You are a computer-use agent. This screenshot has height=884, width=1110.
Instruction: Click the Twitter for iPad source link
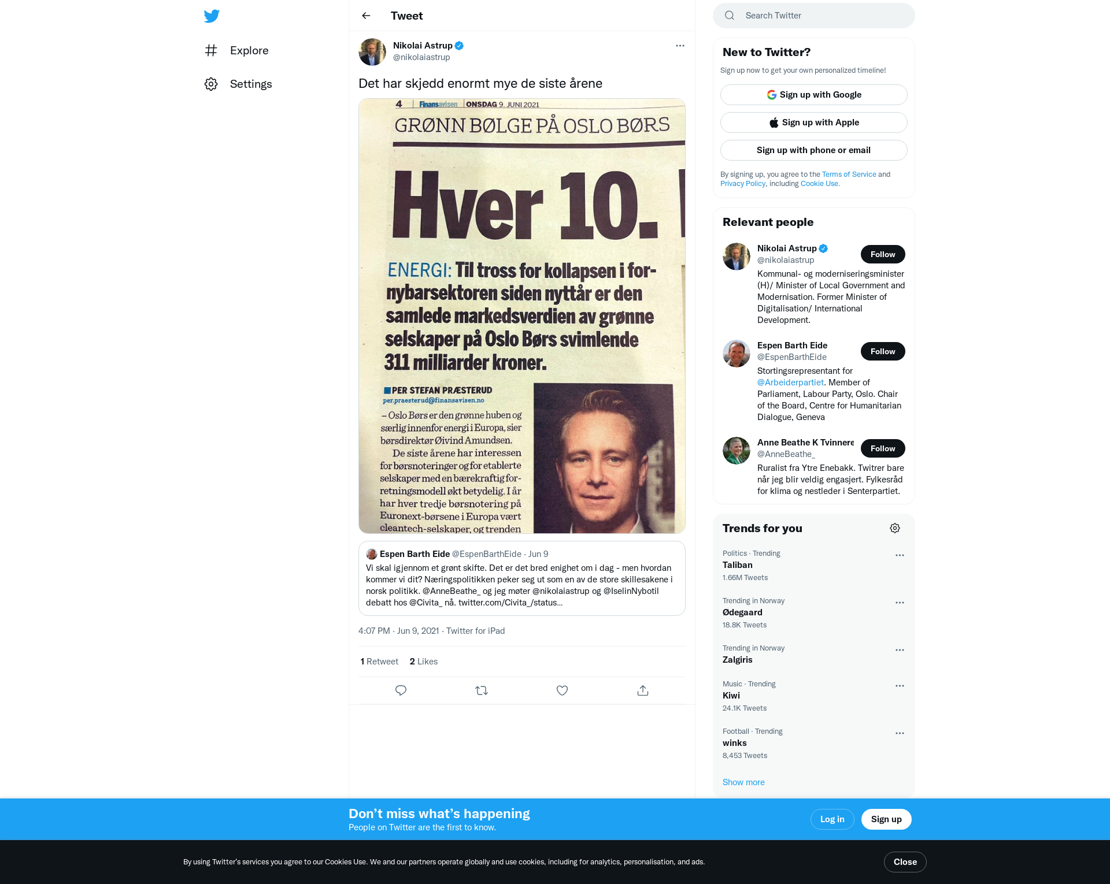pyautogui.click(x=475, y=631)
